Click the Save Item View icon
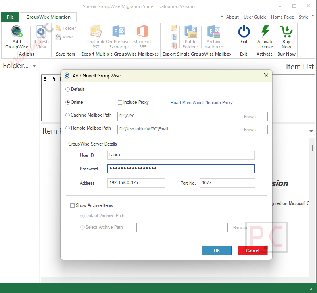317x293 pixels. [58, 37]
